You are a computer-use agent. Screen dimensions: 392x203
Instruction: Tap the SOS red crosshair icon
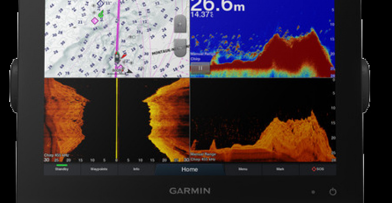tap(314, 169)
